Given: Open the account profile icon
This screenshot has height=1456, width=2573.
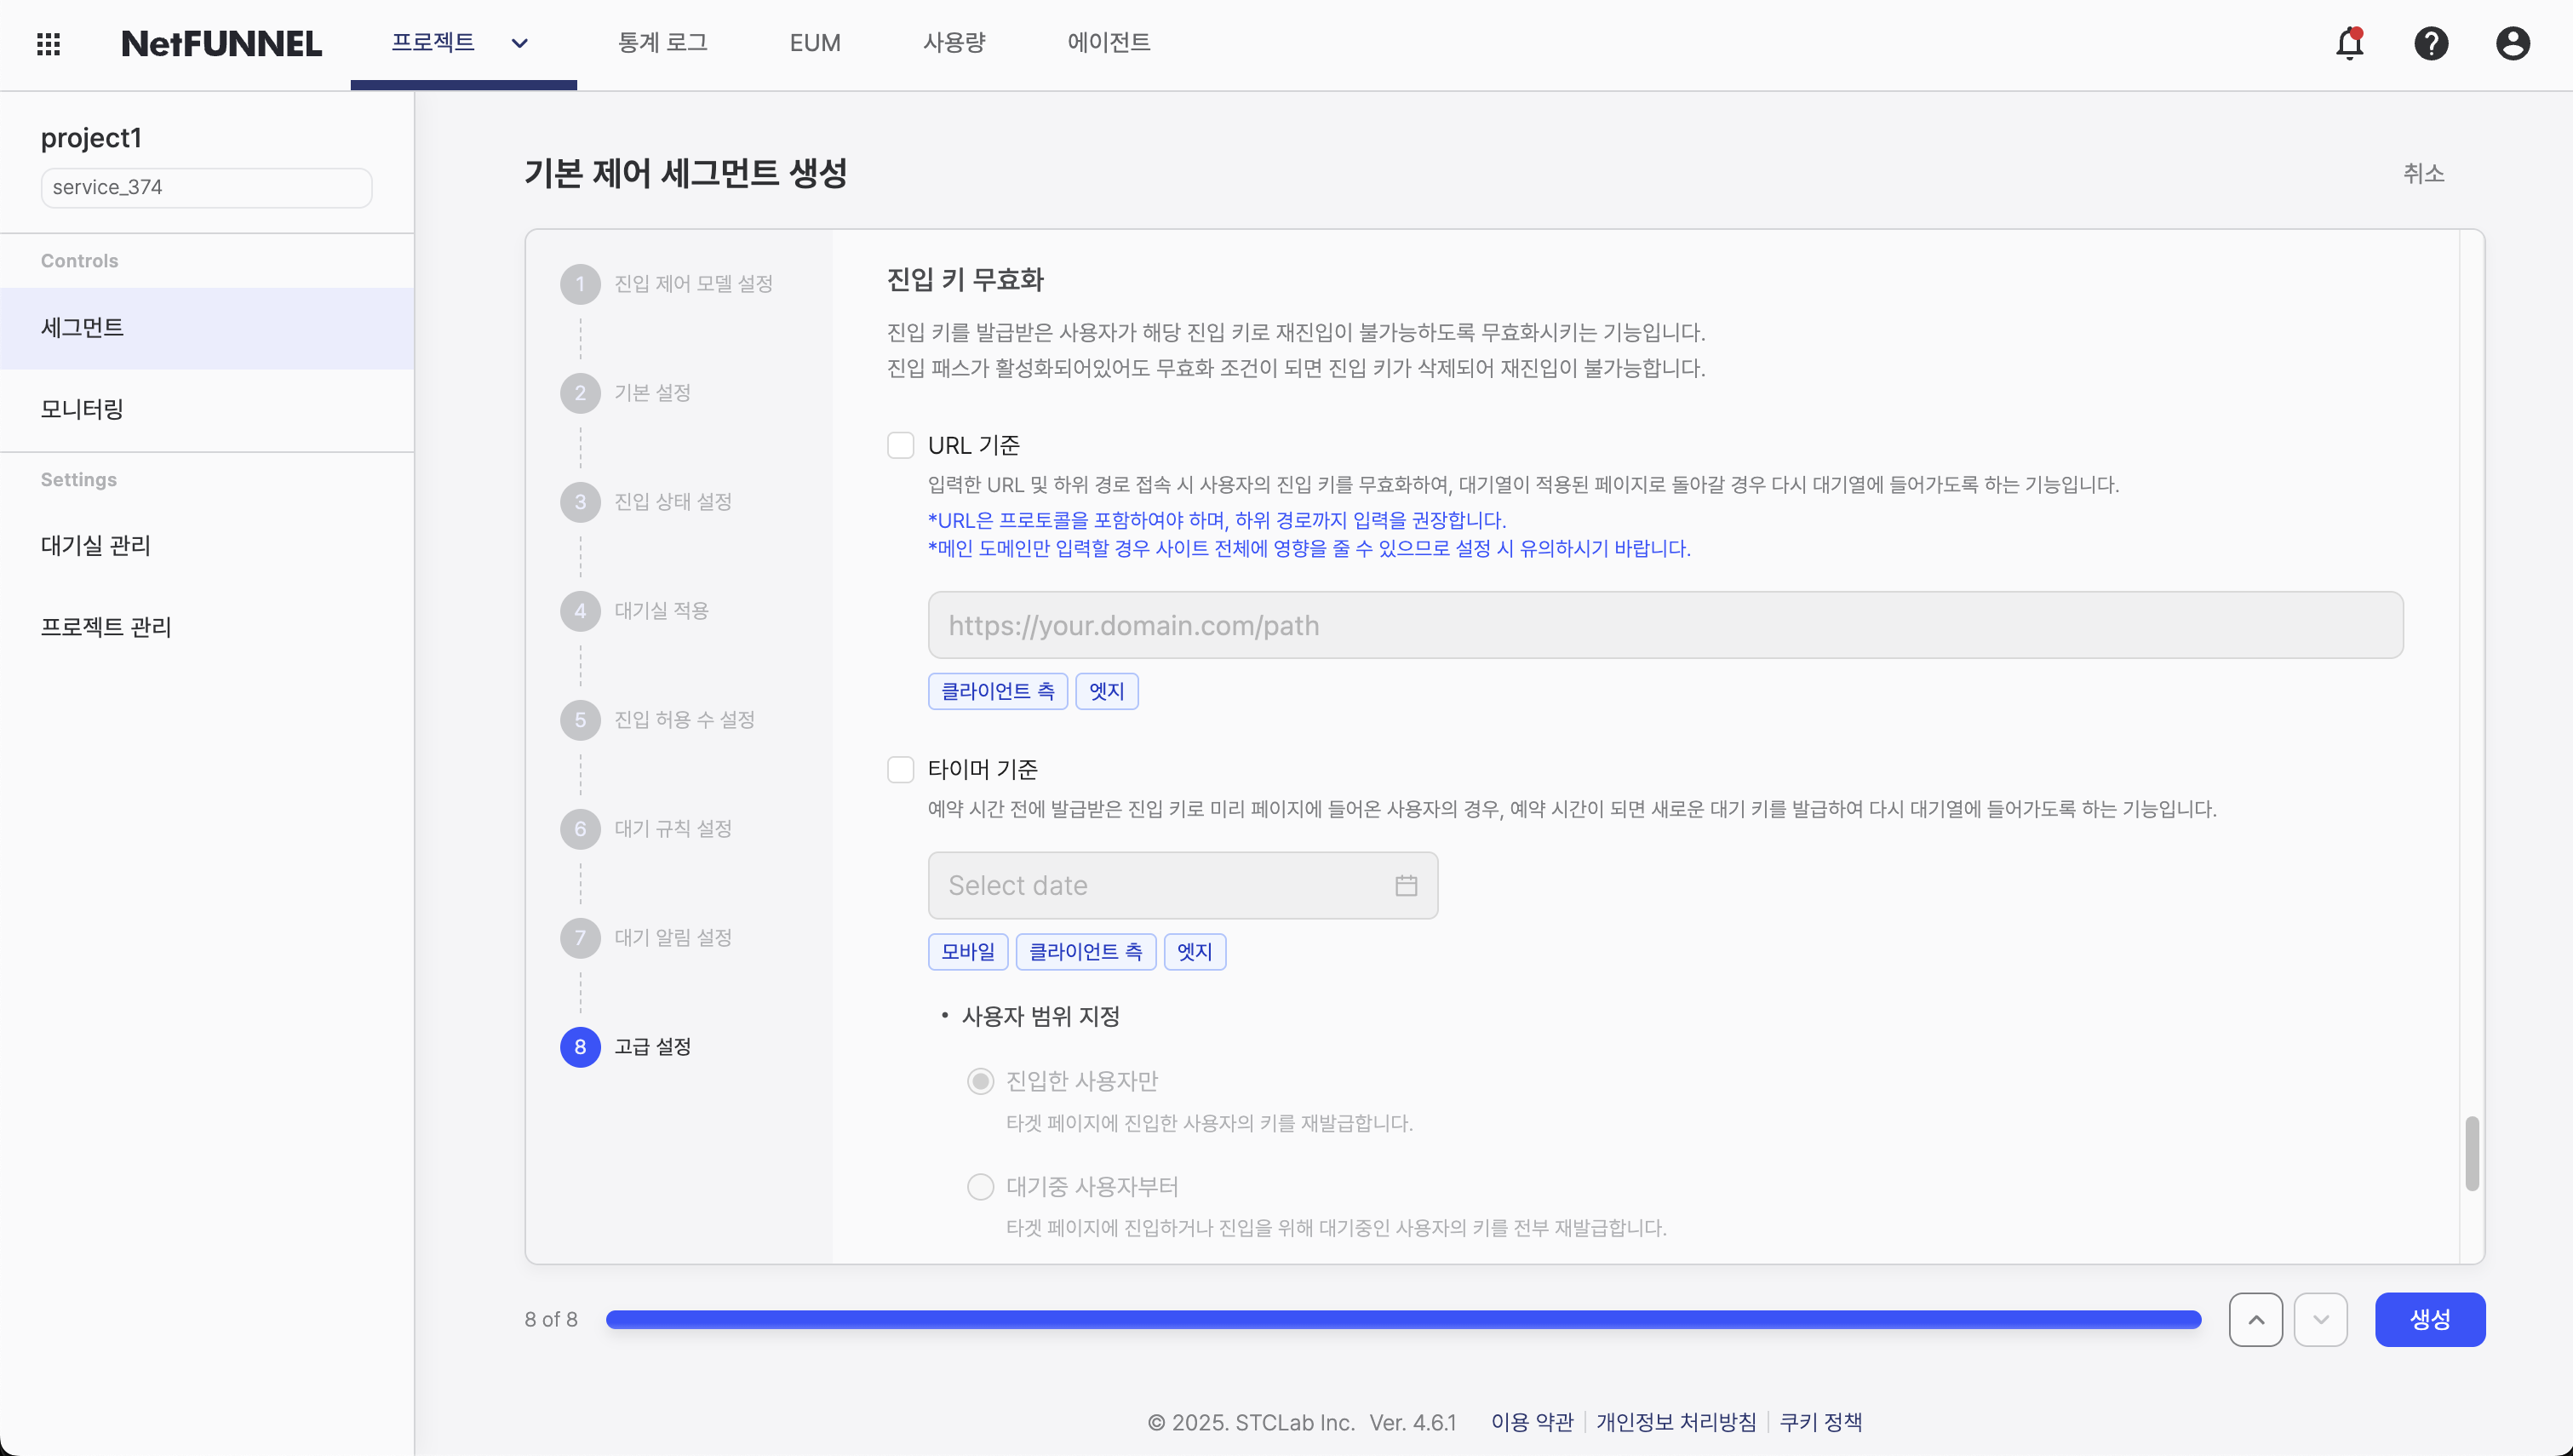Looking at the screenshot, I should click(2513, 44).
